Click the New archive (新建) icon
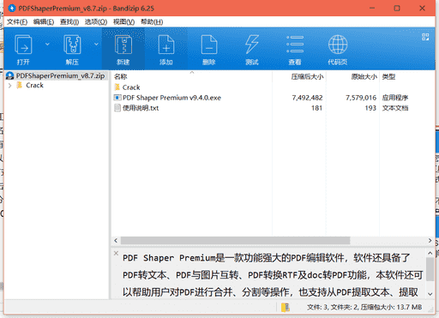Screen dimensions: 439x318 [x=123, y=45]
